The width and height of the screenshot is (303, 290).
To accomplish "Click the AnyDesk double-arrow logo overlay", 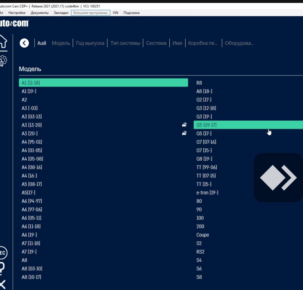I will point(278,178).
